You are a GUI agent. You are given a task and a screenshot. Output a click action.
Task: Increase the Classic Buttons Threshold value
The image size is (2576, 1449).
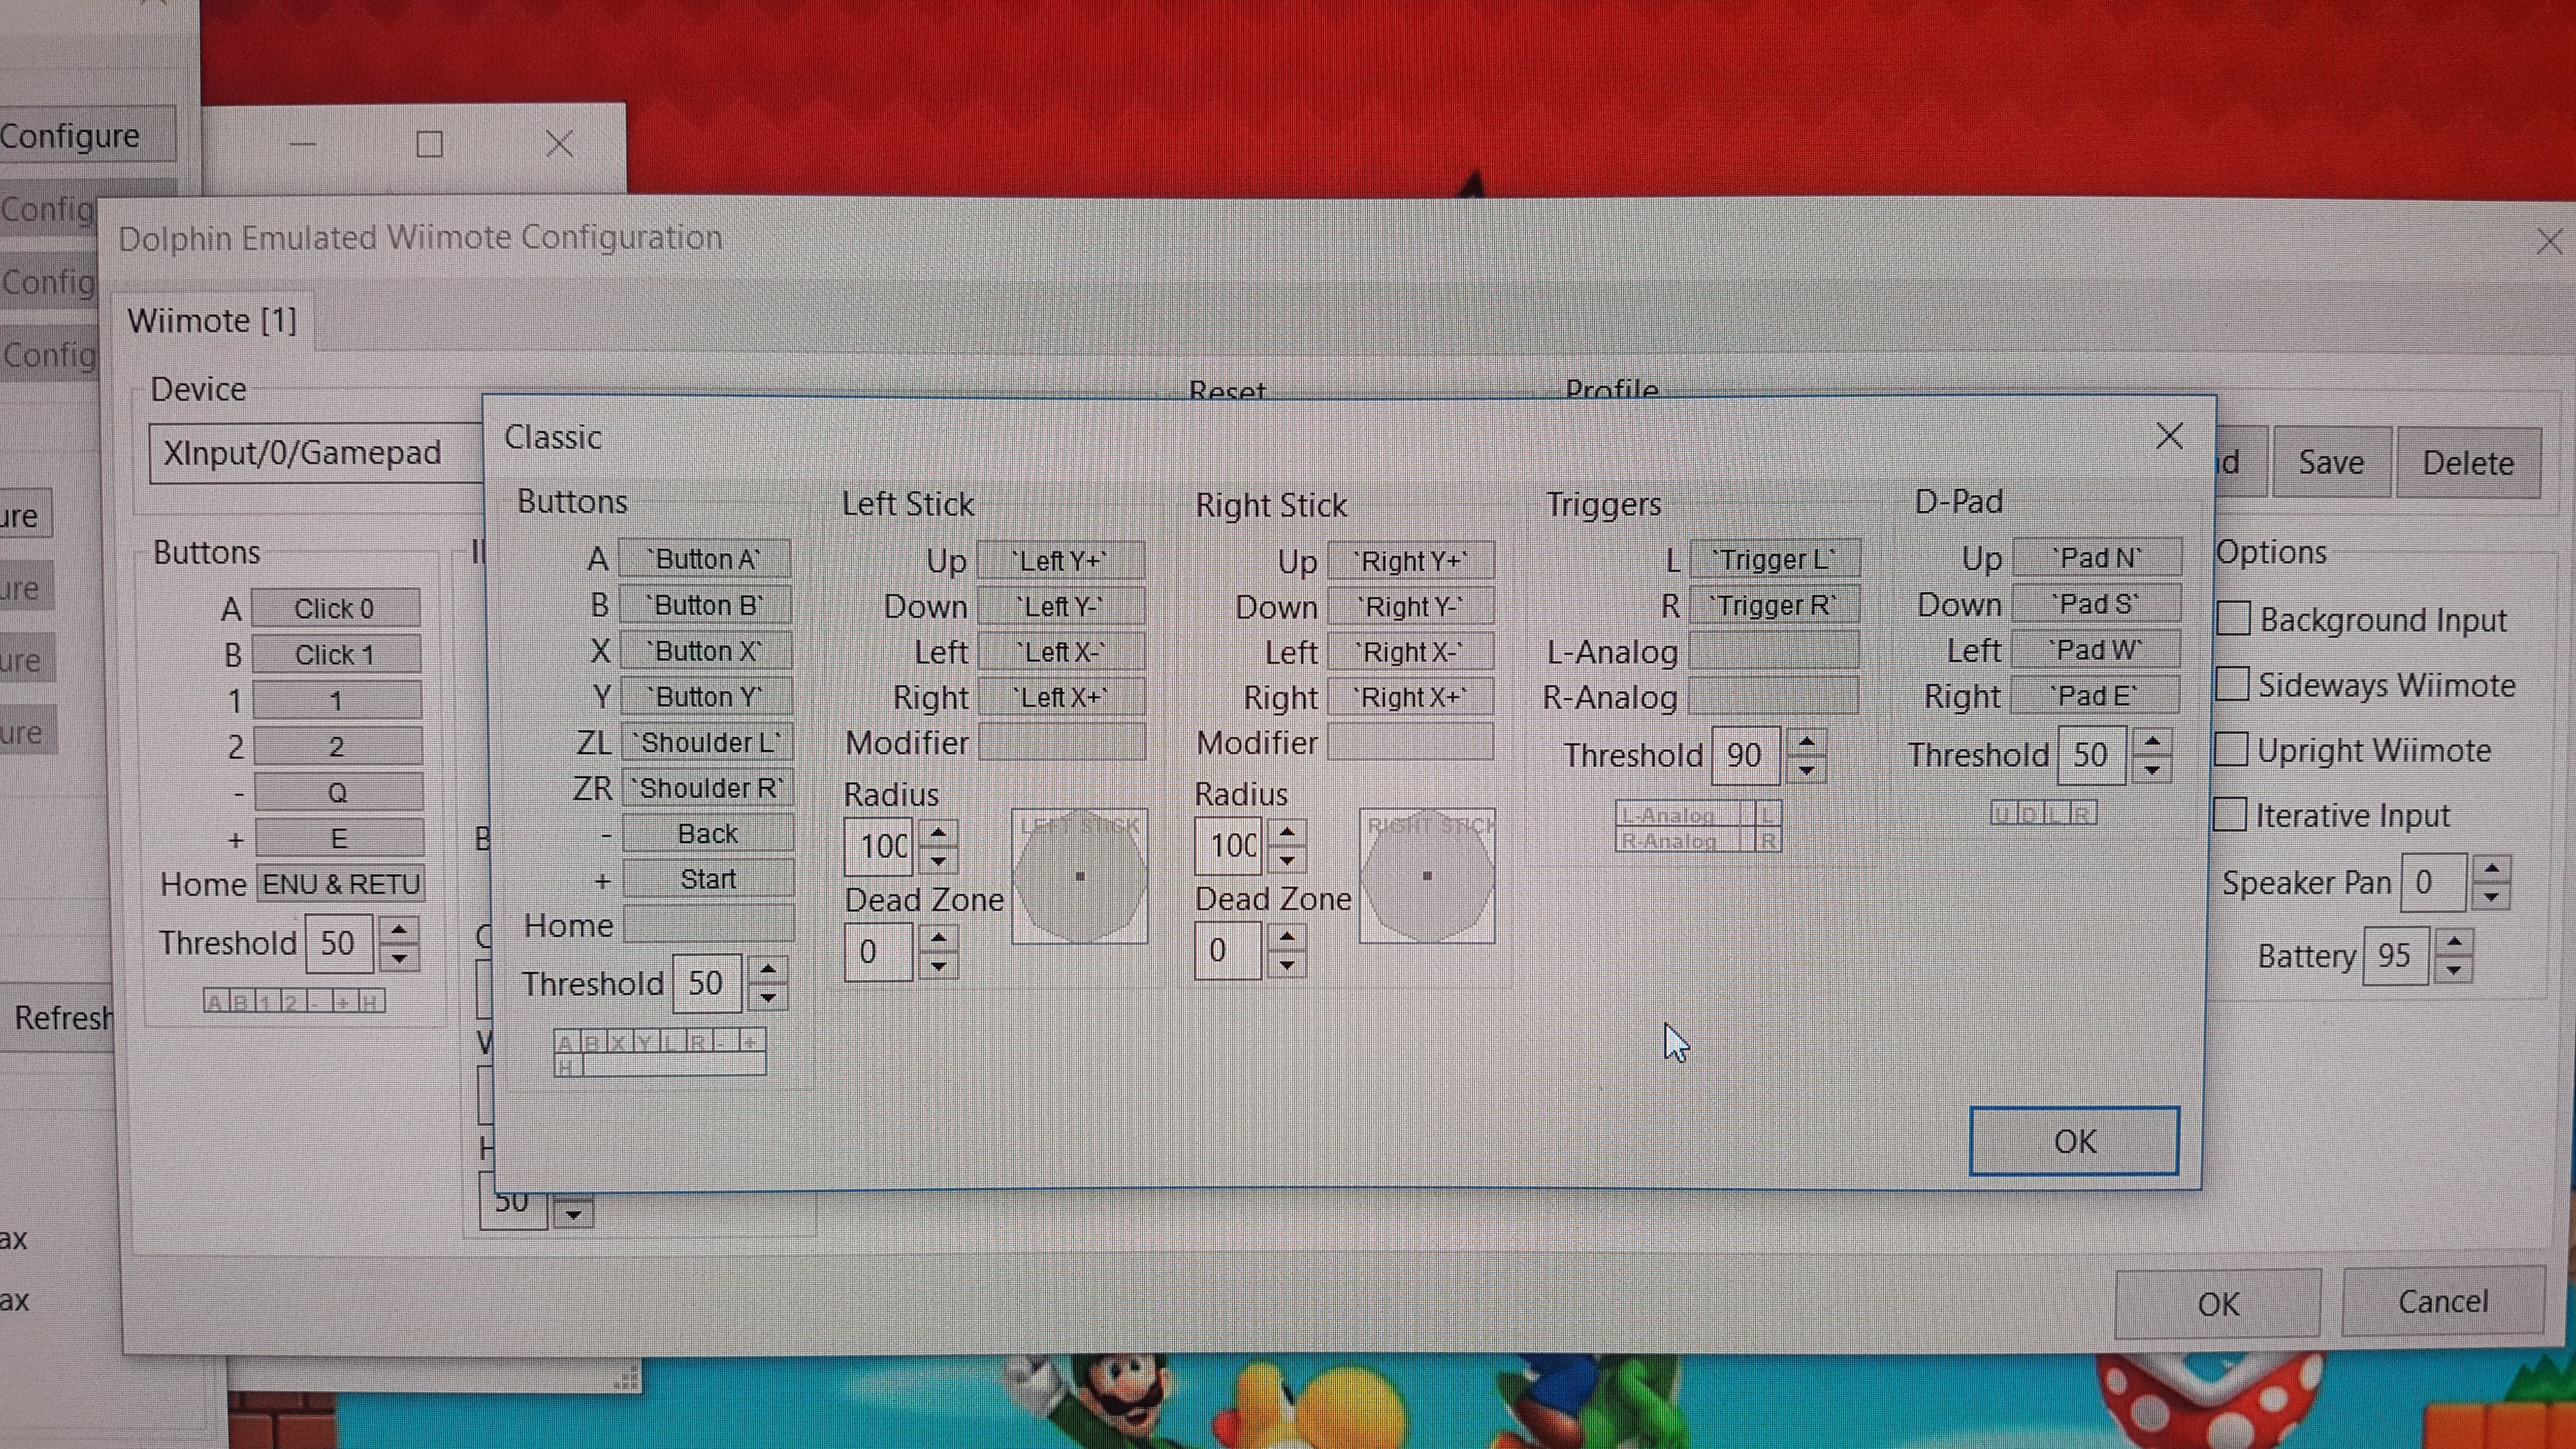[x=767, y=969]
